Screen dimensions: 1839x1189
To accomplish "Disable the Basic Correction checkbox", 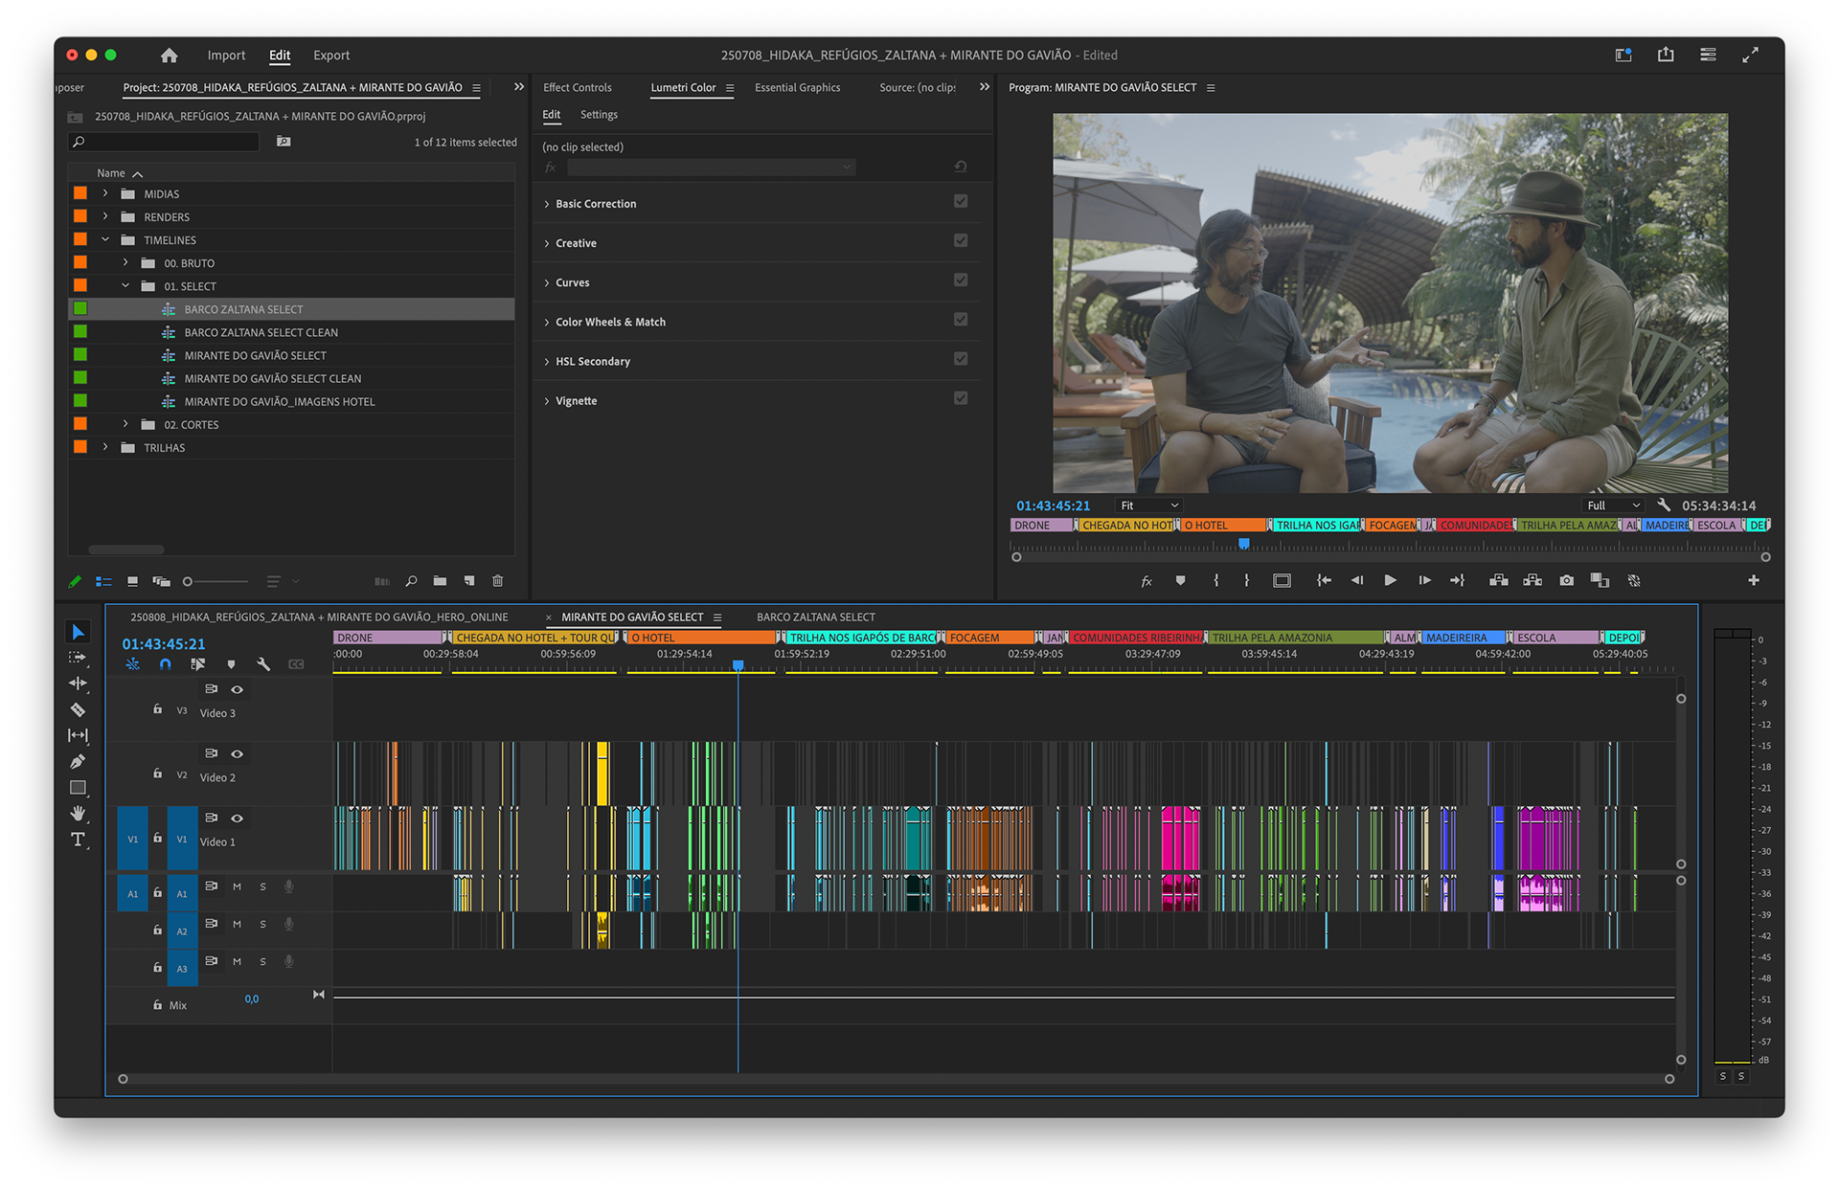I will click(x=961, y=201).
